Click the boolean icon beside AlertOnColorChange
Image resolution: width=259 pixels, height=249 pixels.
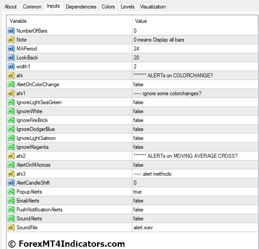pyautogui.click(x=11, y=84)
